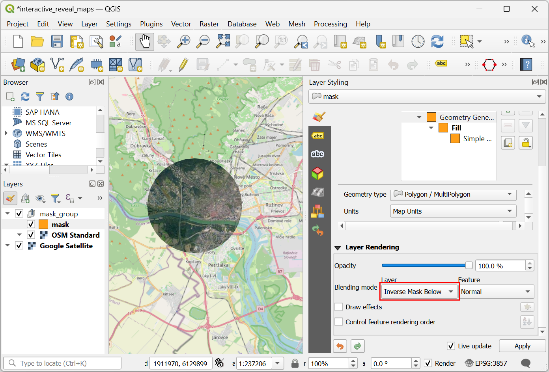Enable the Draw effects checkbox
This screenshot has width=549, height=372.
[x=339, y=307]
